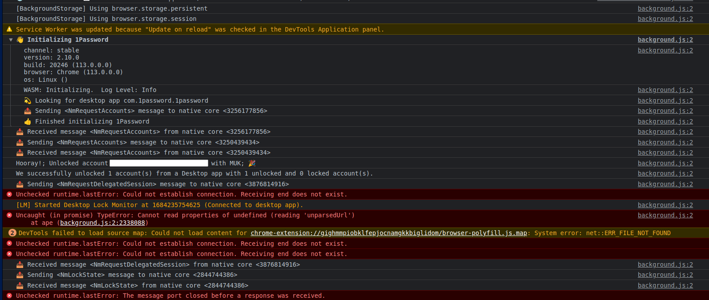
Task: Click outbox icon before Sending NmRequestAccounts 3250439434
Action: pyautogui.click(x=20, y=142)
